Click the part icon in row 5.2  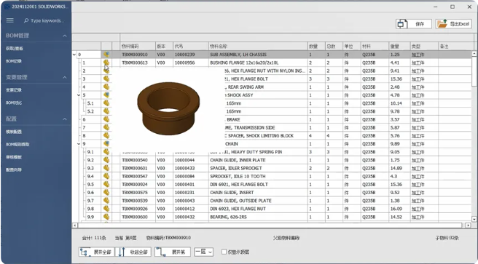106,111
